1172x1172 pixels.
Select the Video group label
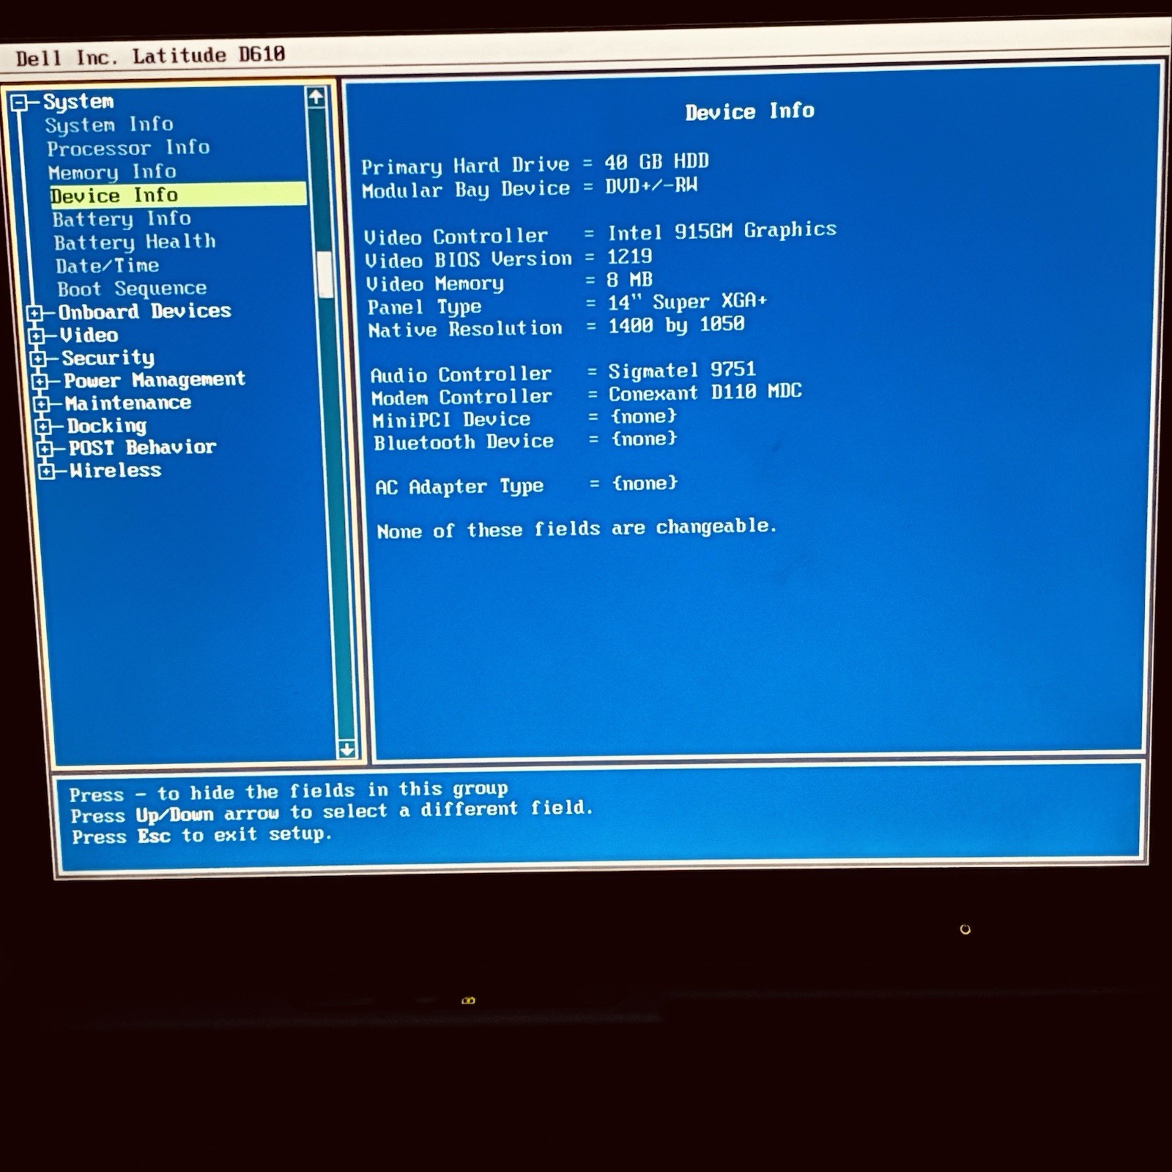click(89, 335)
